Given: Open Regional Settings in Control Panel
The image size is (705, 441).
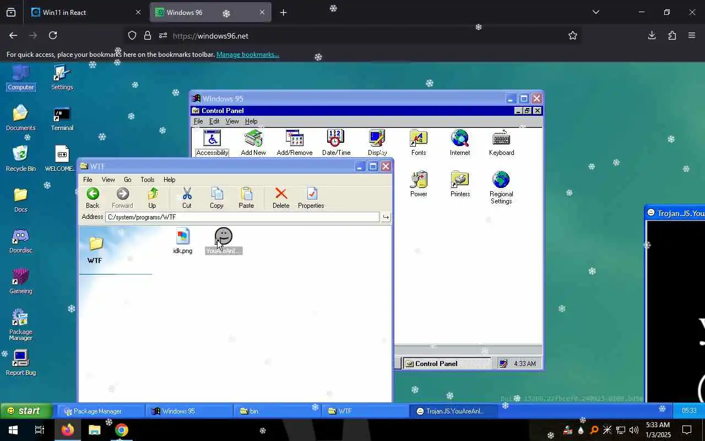Looking at the screenshot, I should 501,187.
